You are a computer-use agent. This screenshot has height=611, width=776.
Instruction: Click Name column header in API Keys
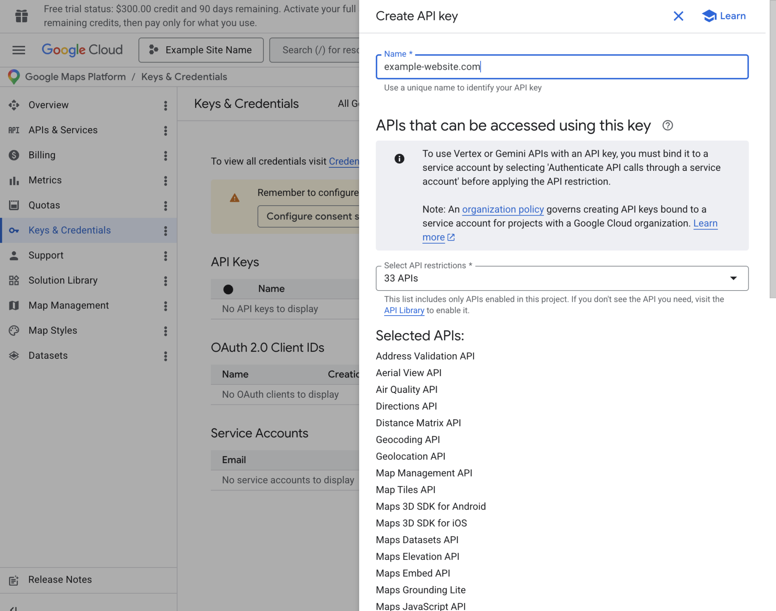(271, 289)
